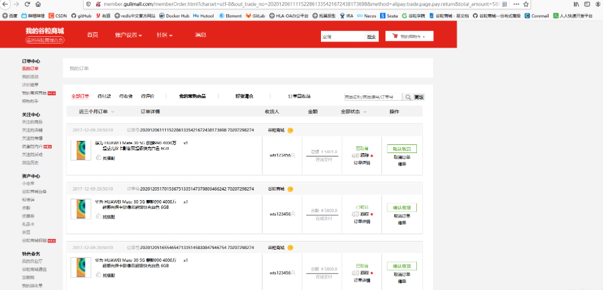
Task: Open the GitLab bookmark
Action: point(256,15)
